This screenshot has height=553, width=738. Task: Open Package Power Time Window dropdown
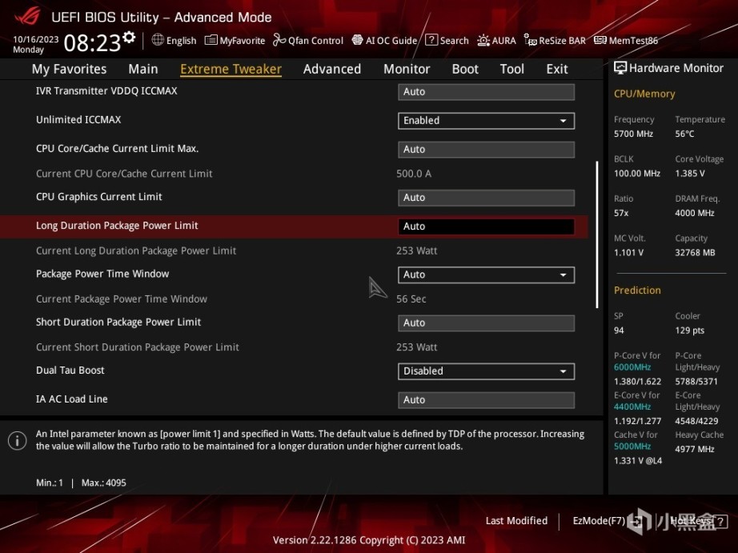click(x=486, y=274)
